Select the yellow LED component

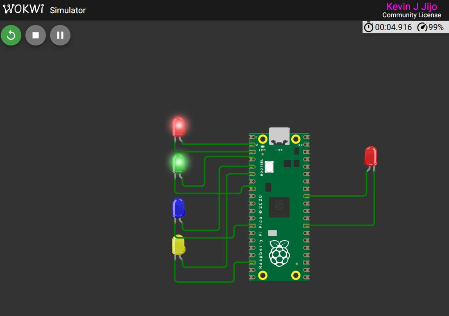pyautogui.click(x=179, y=245)
